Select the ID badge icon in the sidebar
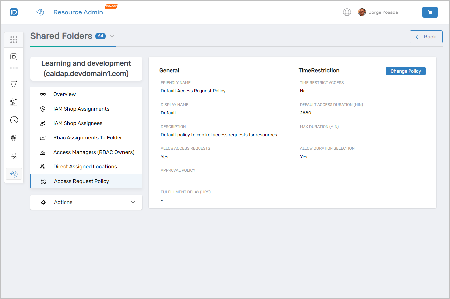This screenshot has height=299, width=450. point(13,57)
